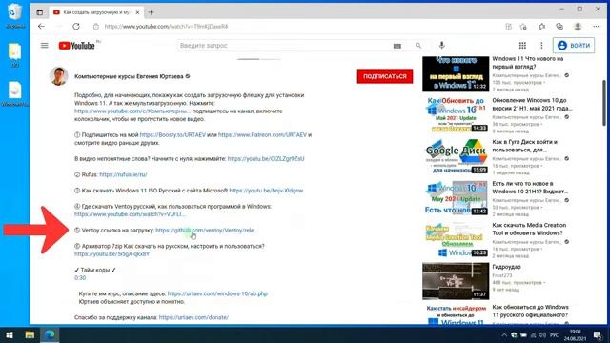Image resolution: width=610 pixels, height=343 pixels.
Task: Open channel name Компьютерные курсы Евгения Юртаева
Action: (x=129, y=76)
